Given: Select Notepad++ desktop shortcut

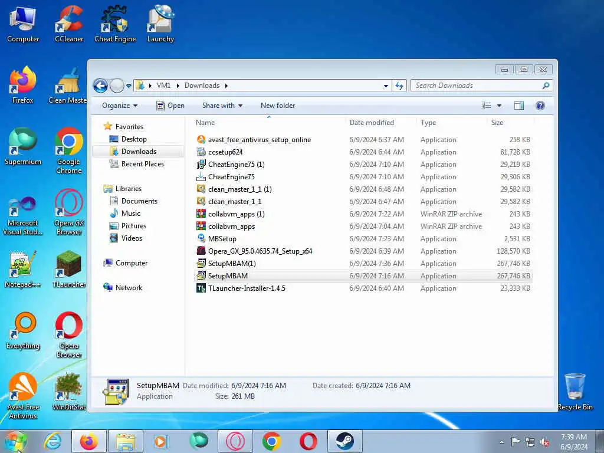Looking at the screenshot, I should click(23, 270).
